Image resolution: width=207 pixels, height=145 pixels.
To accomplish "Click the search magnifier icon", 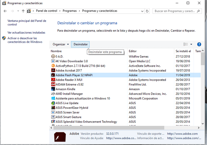I will [x=198, y=11].
